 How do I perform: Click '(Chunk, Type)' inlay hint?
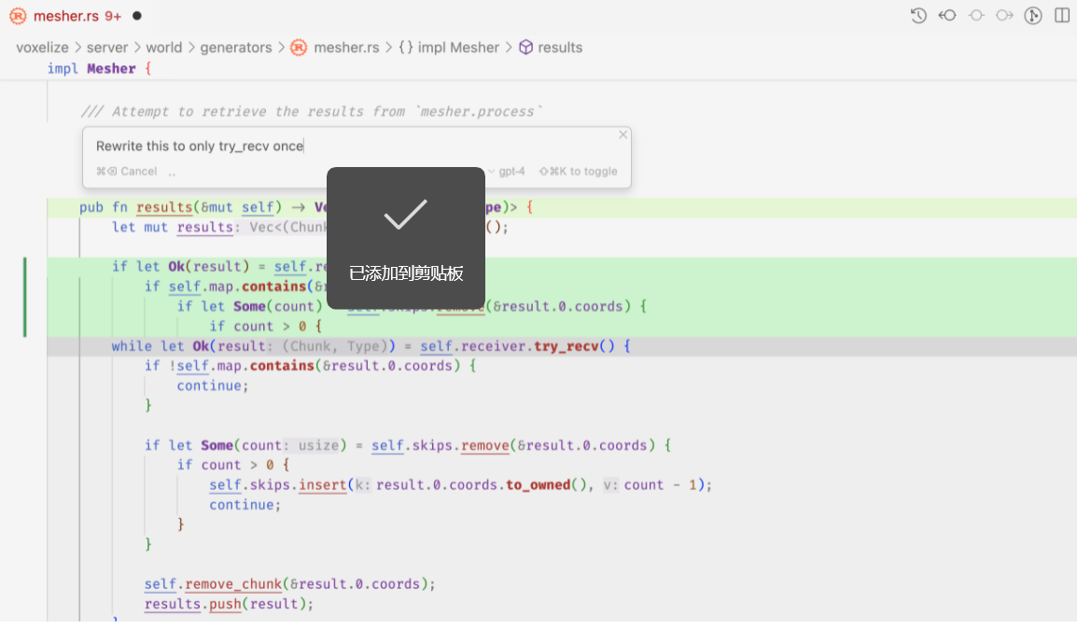pyautogui.click(x=335, y=346)
